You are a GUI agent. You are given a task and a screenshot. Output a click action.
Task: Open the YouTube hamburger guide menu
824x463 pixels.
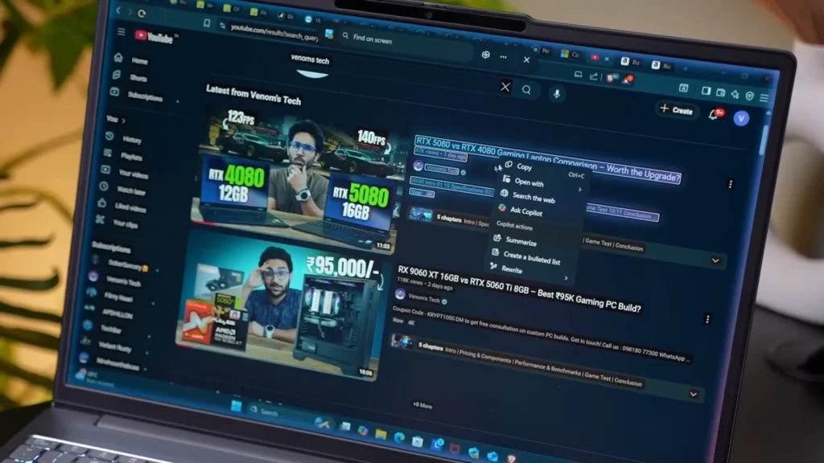(122, 32)
